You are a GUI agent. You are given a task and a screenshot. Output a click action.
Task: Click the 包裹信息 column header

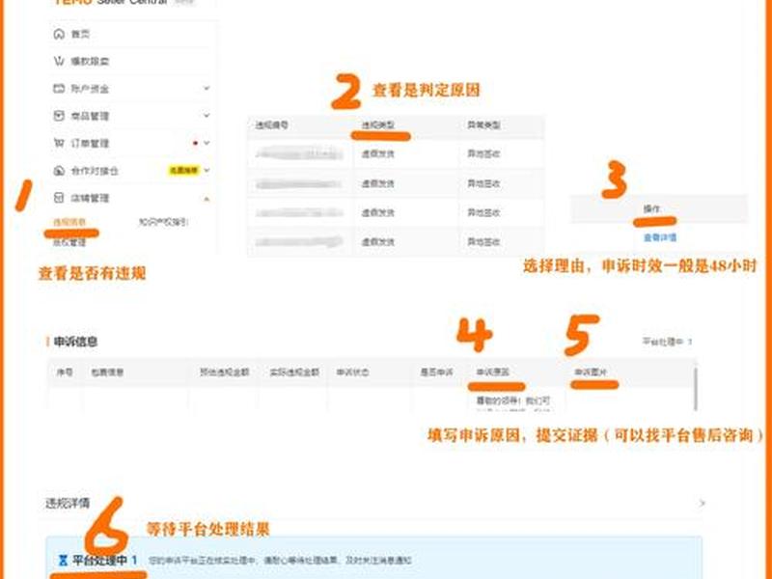[x=107, y=372]
